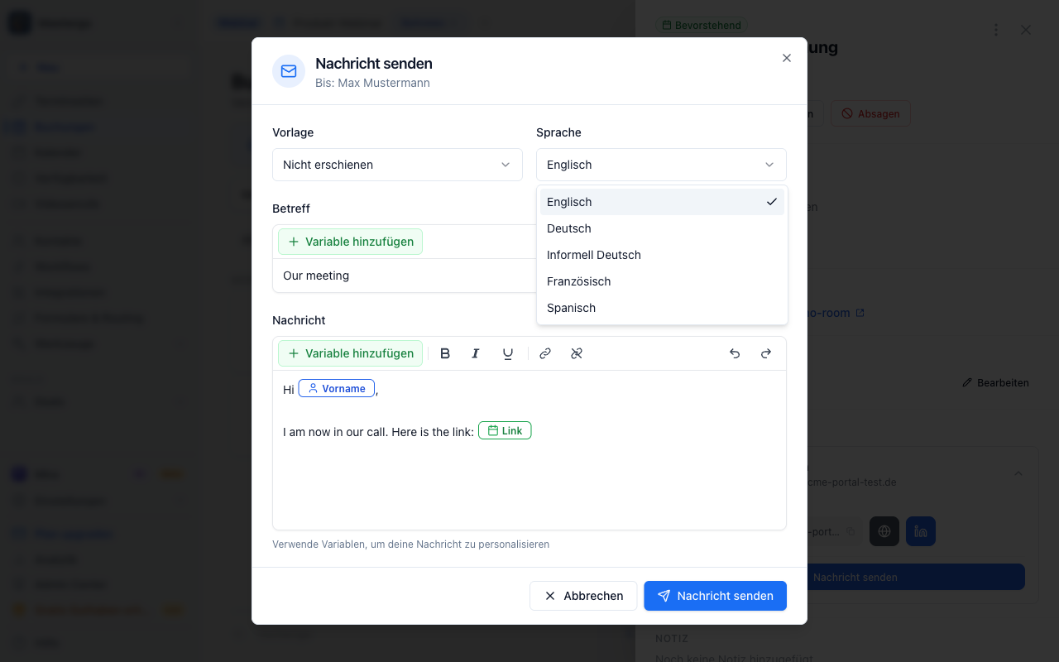1059x662 pixels.
Task: Select Spanisch language option
Action: (662, 308)
